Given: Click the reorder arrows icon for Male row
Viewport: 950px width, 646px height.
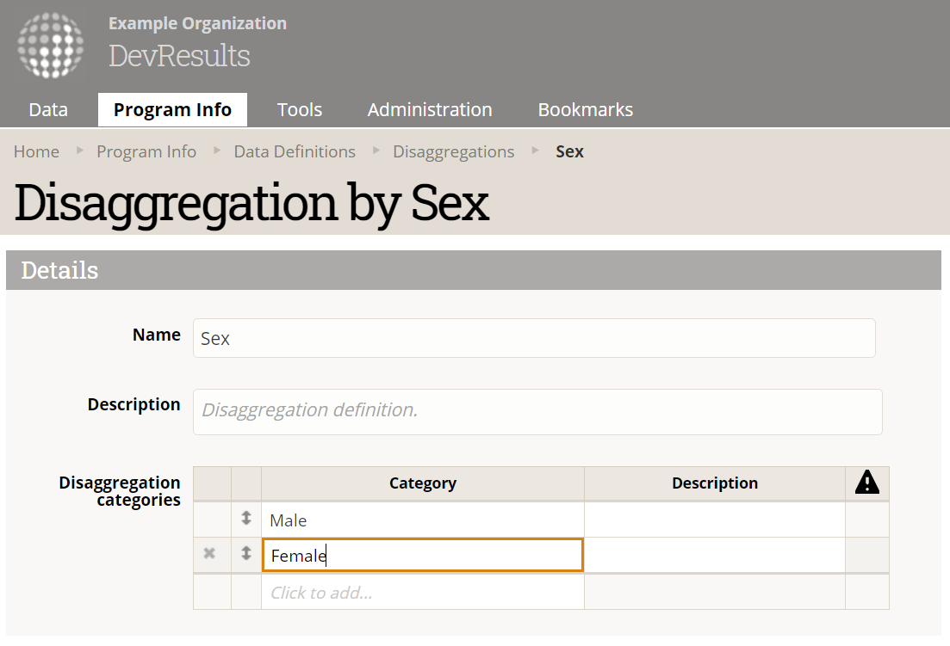Looking at the screenshot, I should (x=246, y=519).
